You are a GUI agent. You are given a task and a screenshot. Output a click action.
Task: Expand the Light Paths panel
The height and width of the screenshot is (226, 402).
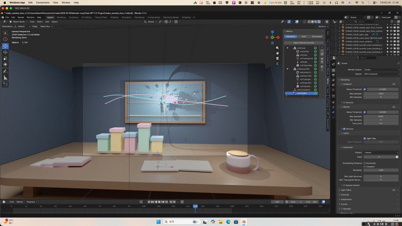pos(346,190)
